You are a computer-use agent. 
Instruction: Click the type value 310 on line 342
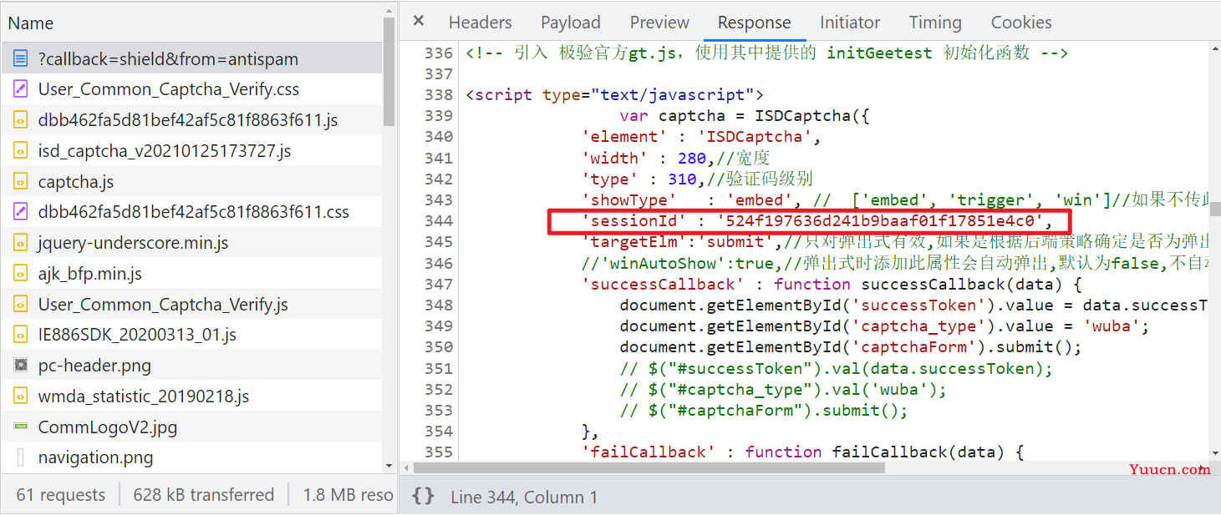(x=682, y=179)
